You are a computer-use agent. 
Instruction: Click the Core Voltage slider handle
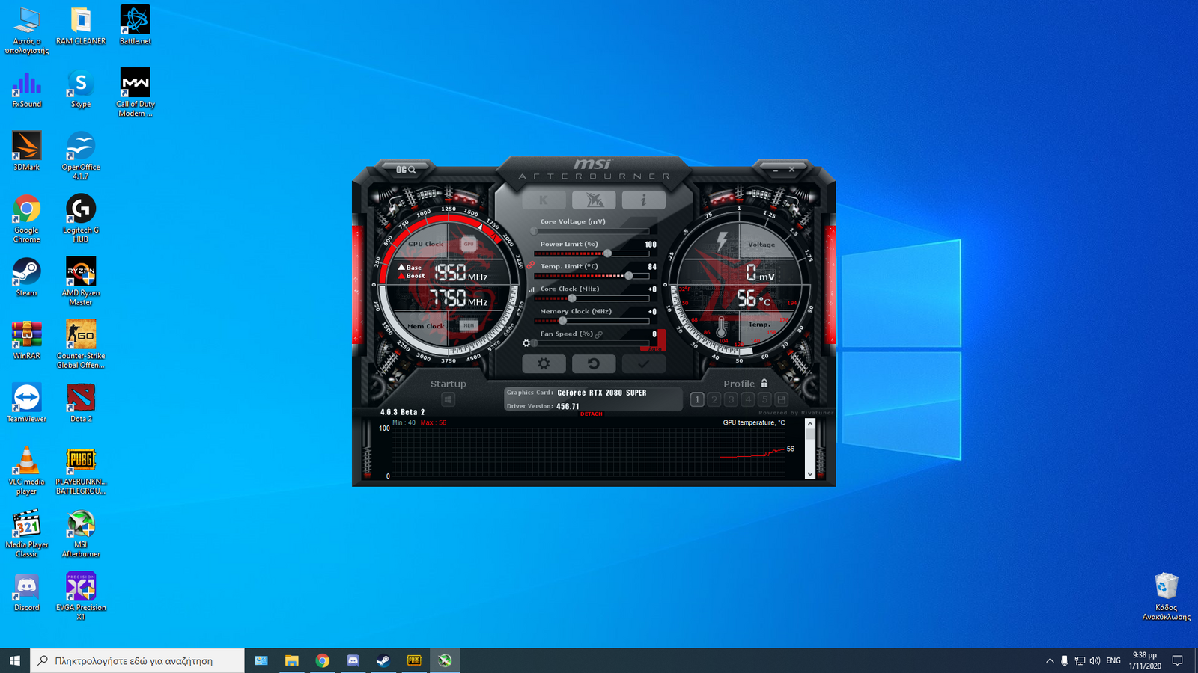click(x=535, y=231)
